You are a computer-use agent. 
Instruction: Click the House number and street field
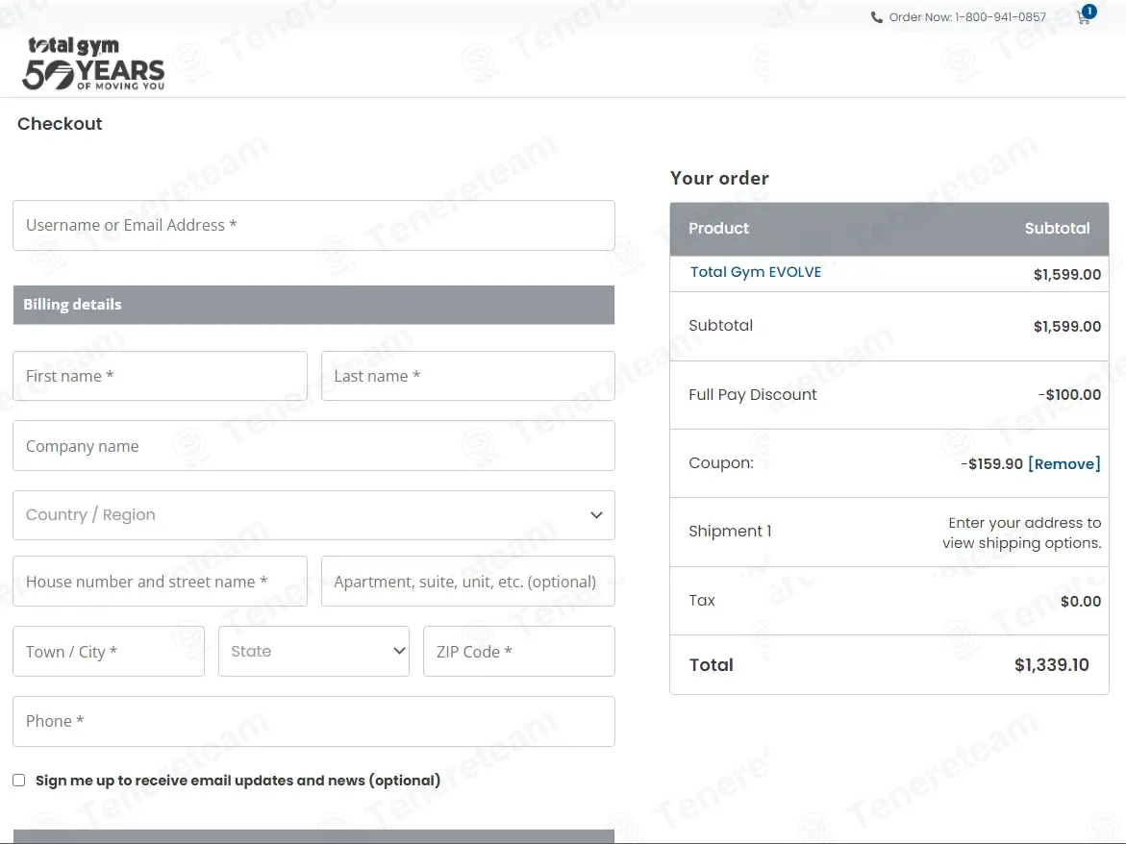pos(161,582)
